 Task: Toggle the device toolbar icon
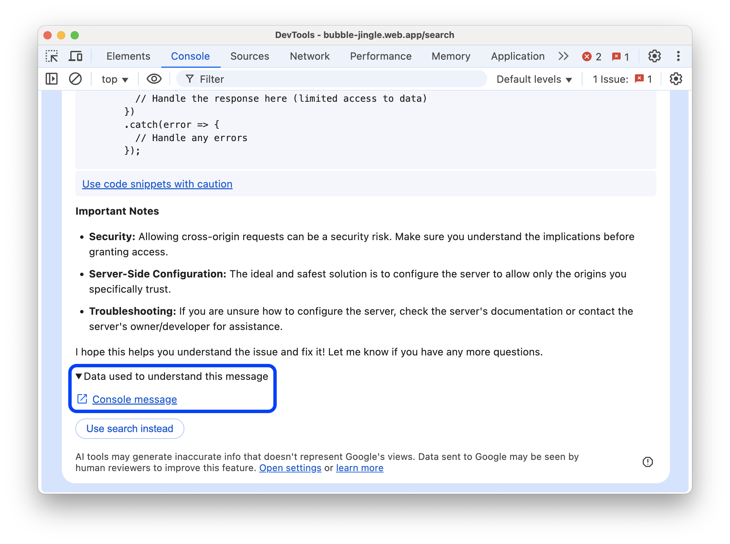click(76, 56)
